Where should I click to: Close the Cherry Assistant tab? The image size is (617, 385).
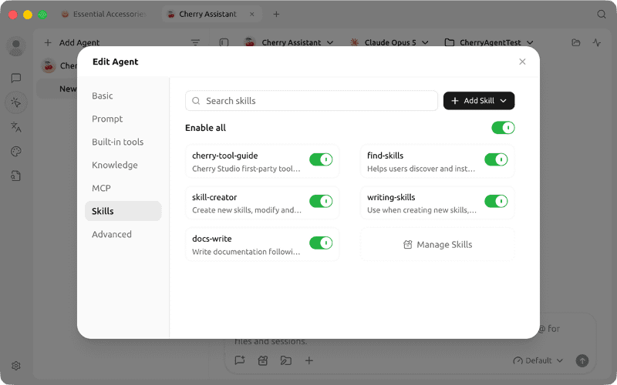click(252, 14)
